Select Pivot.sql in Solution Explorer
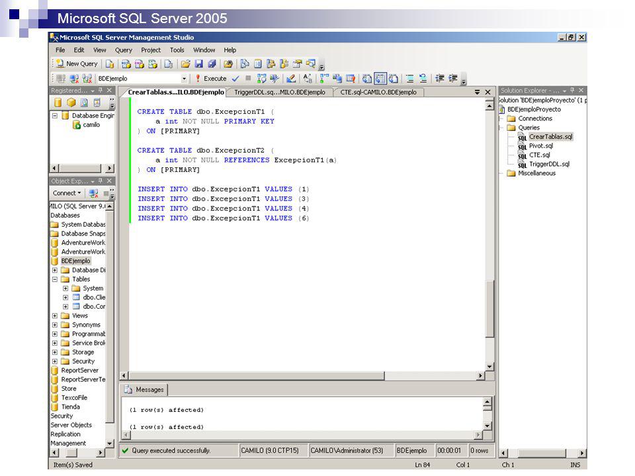This screenshot has height=476, width=635. click(x=540, y=145)
